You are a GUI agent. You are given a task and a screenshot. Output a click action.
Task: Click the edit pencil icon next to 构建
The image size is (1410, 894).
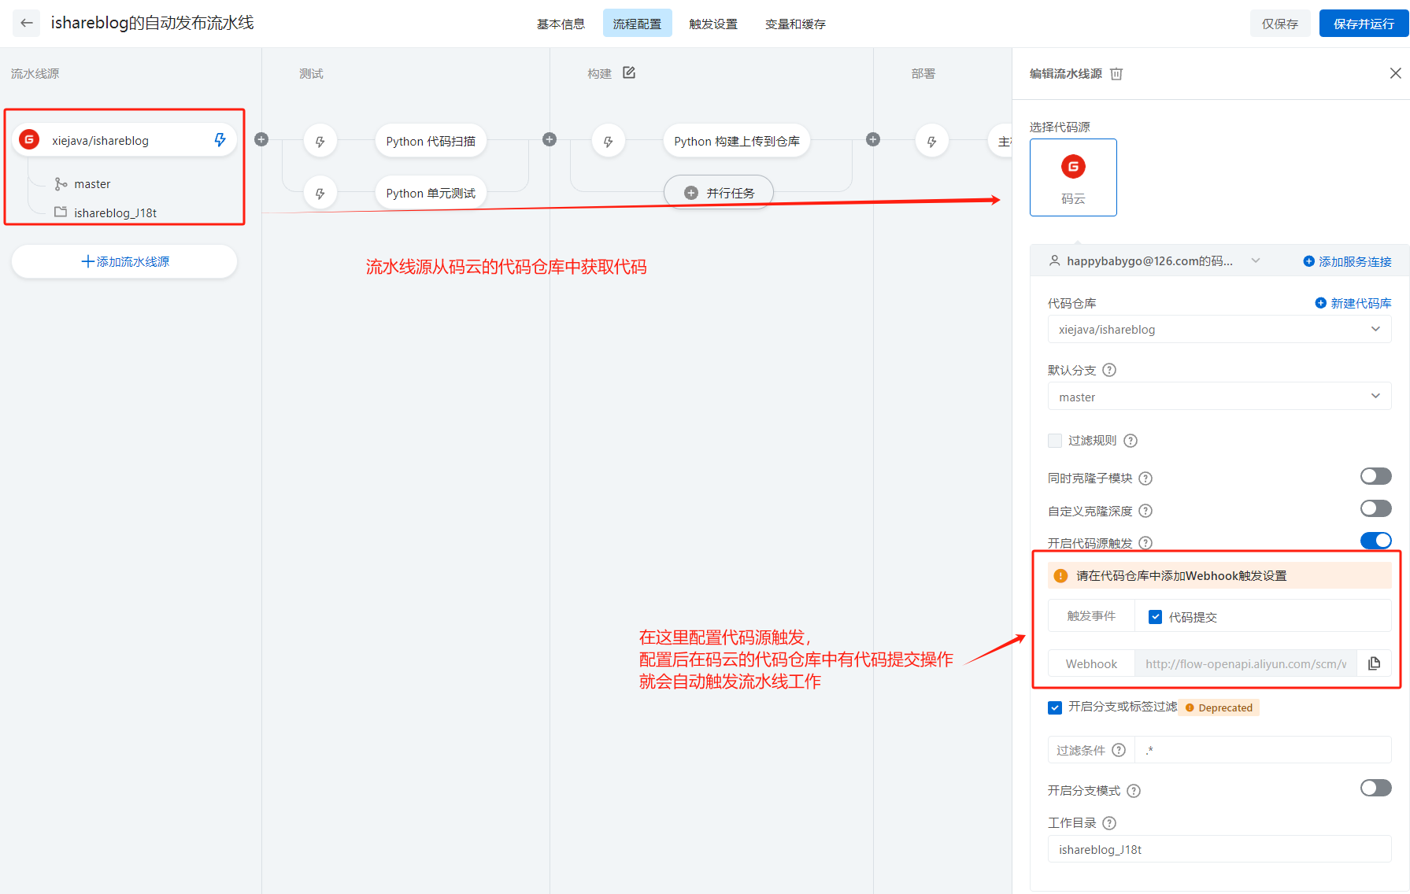(x=629, y=72)
